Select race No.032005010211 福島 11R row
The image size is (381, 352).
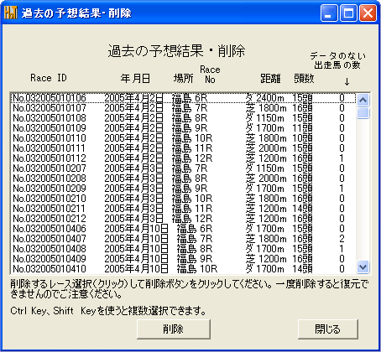point(183,209)
